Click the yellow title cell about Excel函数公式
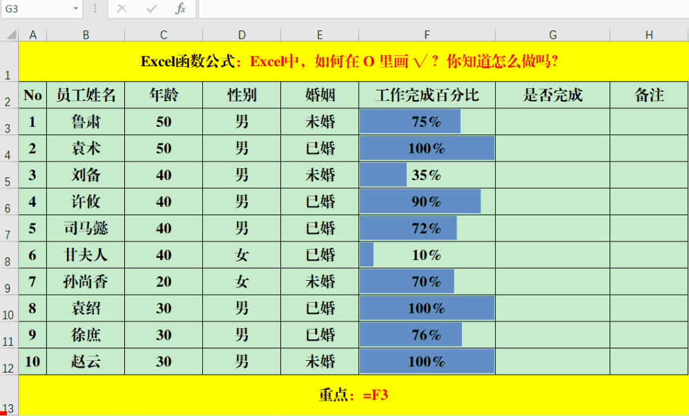Viewport: 689px width, 416px height. tap(353, 61)
